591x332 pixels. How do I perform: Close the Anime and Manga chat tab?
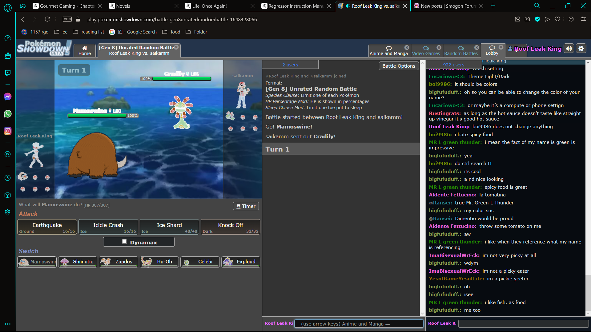pyautogui.click(x=407, y=47)
